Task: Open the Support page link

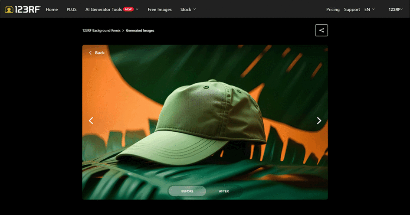Action: tap(352, 10)
